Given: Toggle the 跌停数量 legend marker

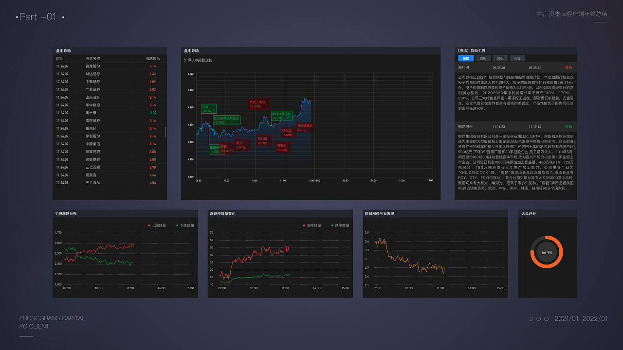Looking at the screenshot, I should pos(332,226).
